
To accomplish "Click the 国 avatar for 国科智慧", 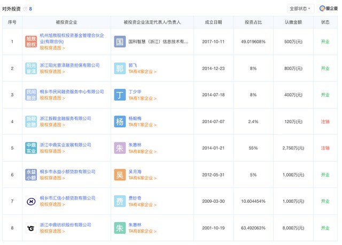I will coord(120,42).
